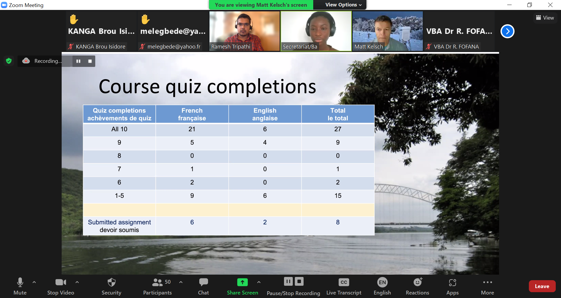Viewport: 561px width, 298px height.
Task: Open English interpretation language menu
Action: coord(382,286)
